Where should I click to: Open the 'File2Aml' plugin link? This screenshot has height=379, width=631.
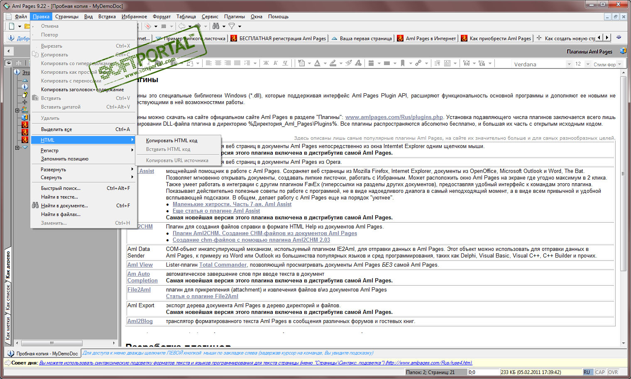point(139,289)
